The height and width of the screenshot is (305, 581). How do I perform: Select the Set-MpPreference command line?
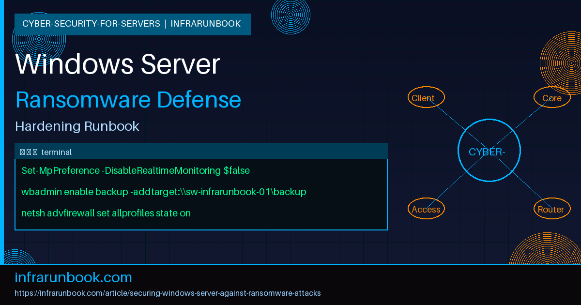[136, 170]
